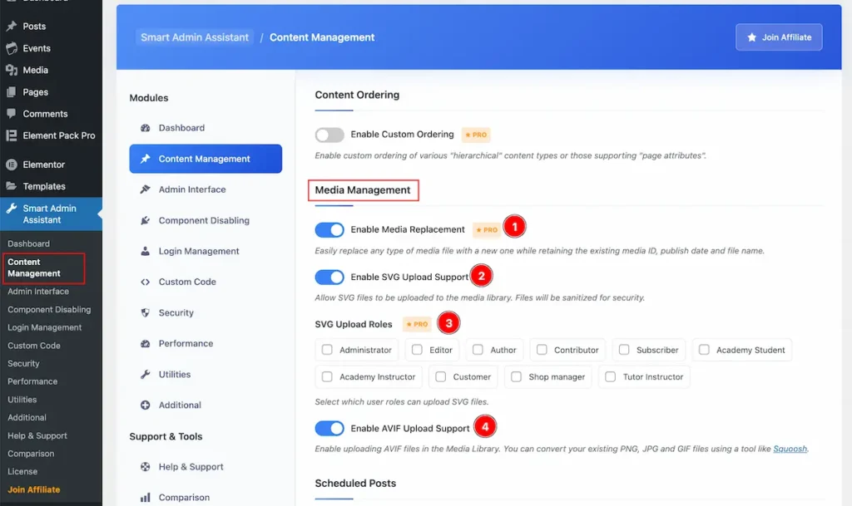Open Content Management in WordPress submenu
Image resolution: width=852 pixels, height=506 pixels.
pyautogui.click(x=33, y=268)
